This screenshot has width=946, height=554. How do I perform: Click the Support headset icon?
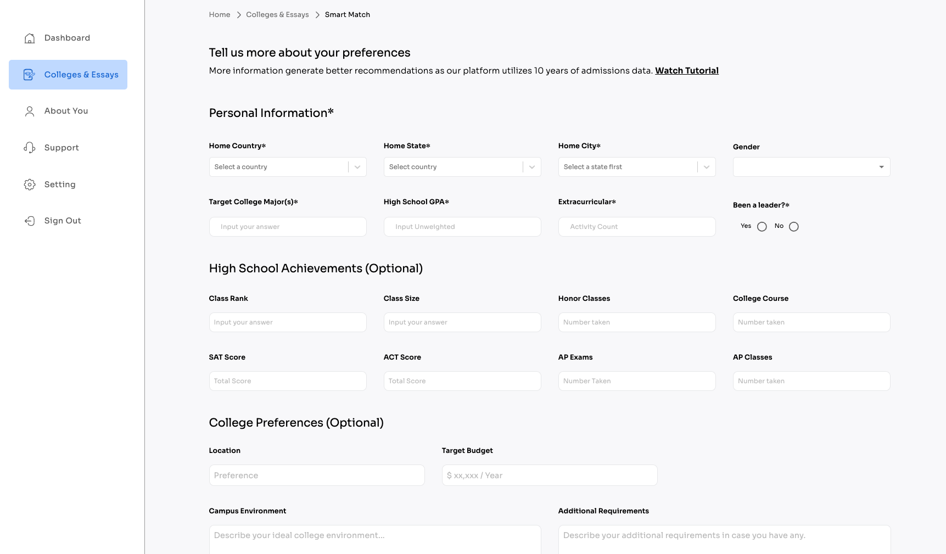(30, 148)
